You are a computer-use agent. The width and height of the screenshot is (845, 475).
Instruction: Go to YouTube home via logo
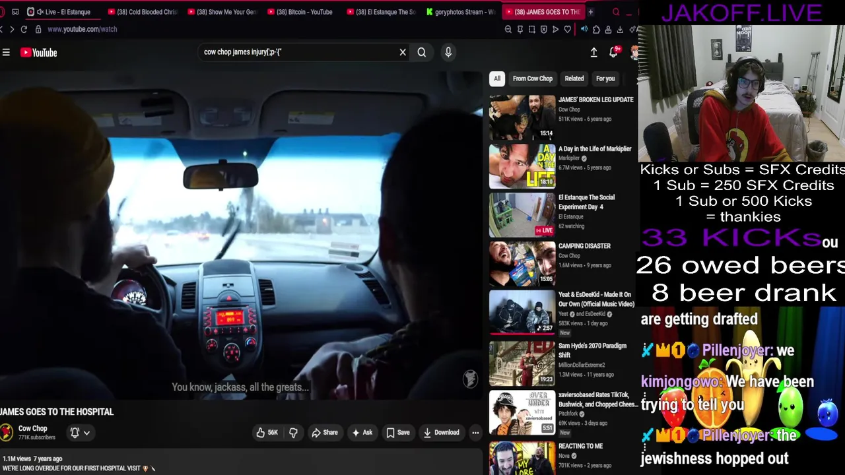pos(39,53)
